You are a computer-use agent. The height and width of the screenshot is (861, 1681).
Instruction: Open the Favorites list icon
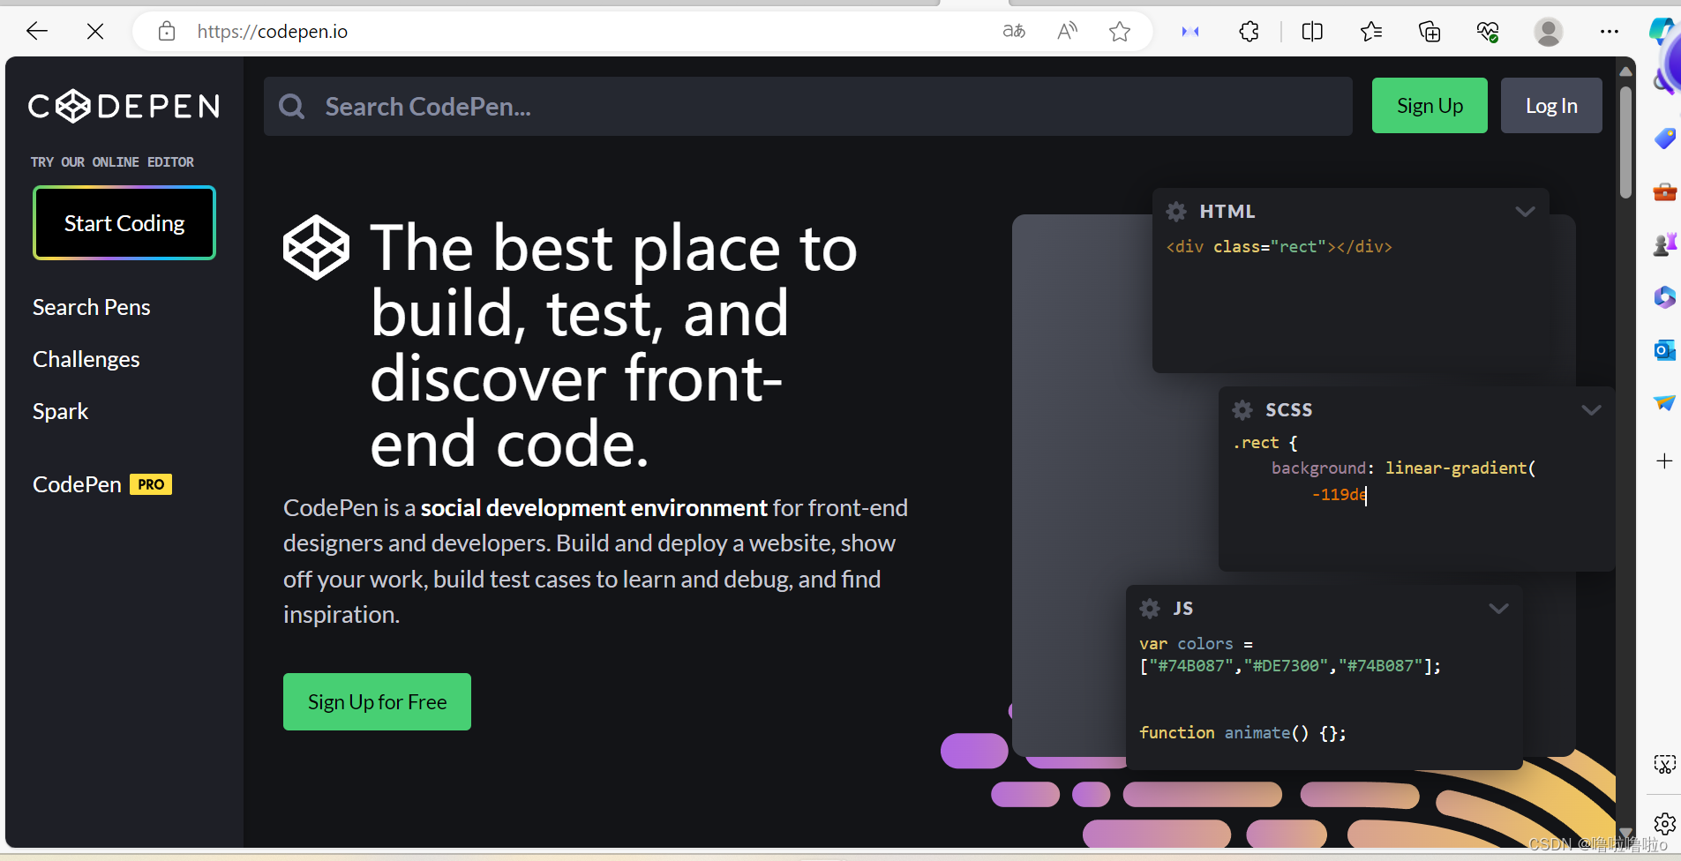[1370, 32]
